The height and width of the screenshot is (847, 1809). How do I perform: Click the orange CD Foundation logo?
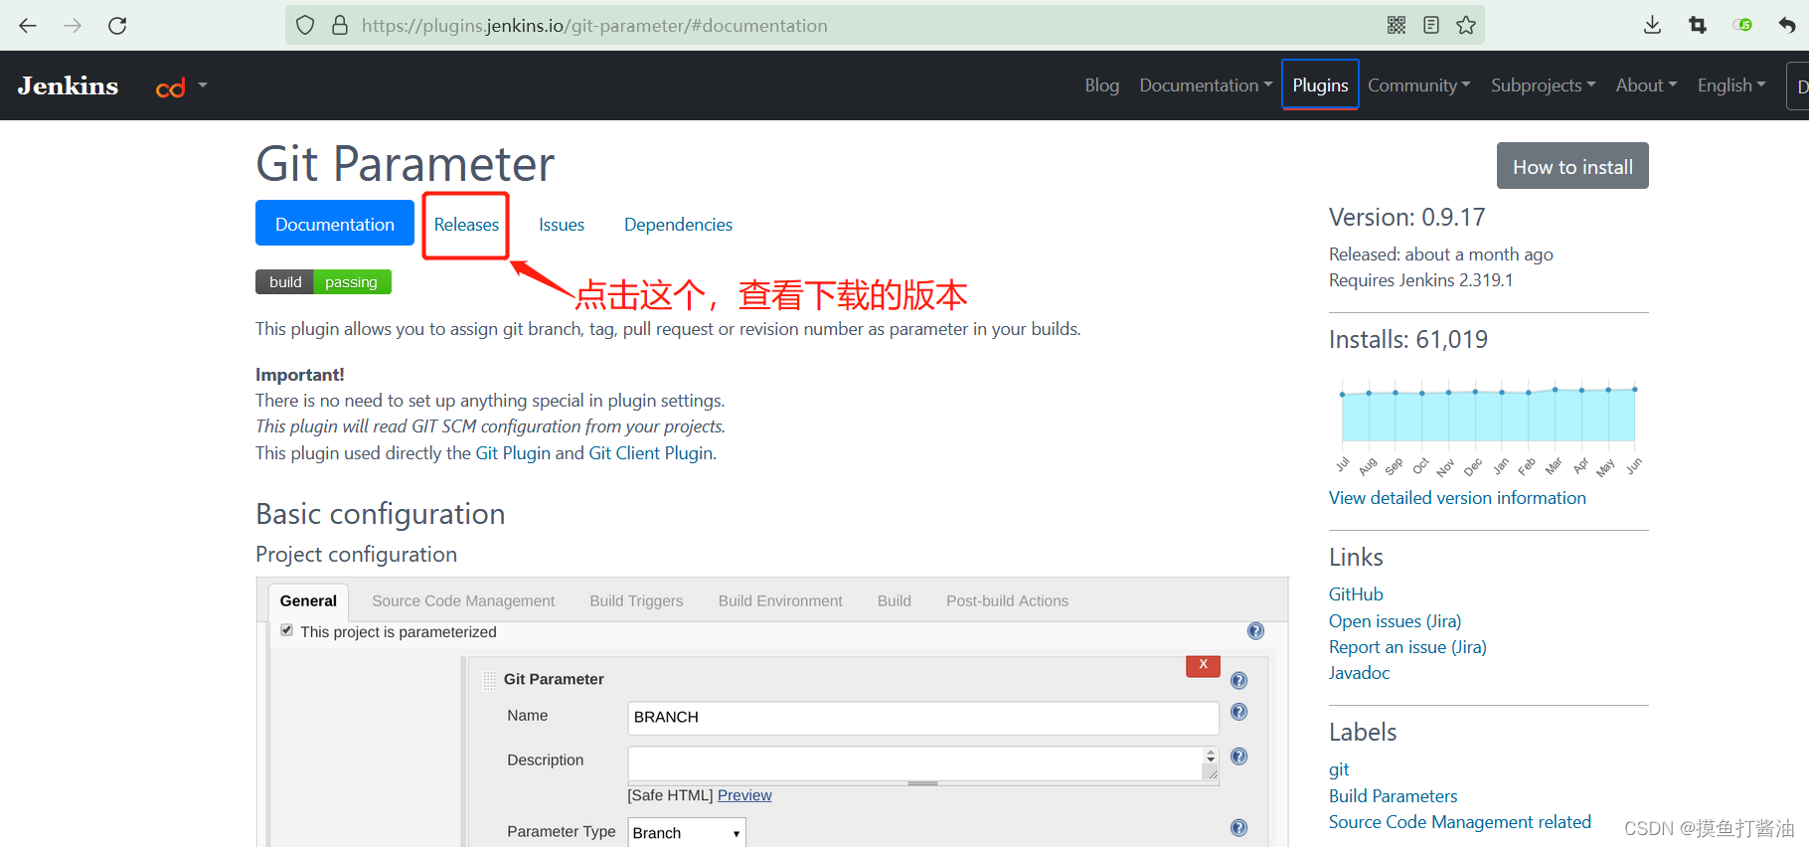(x=171, y=87)
